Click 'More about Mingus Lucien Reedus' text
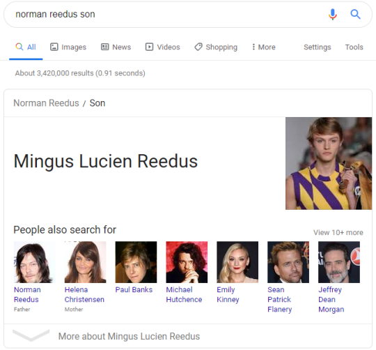Image resolution: width=376 pixels, height=350 pixels. pyautogui.click(x=129, y=336)
